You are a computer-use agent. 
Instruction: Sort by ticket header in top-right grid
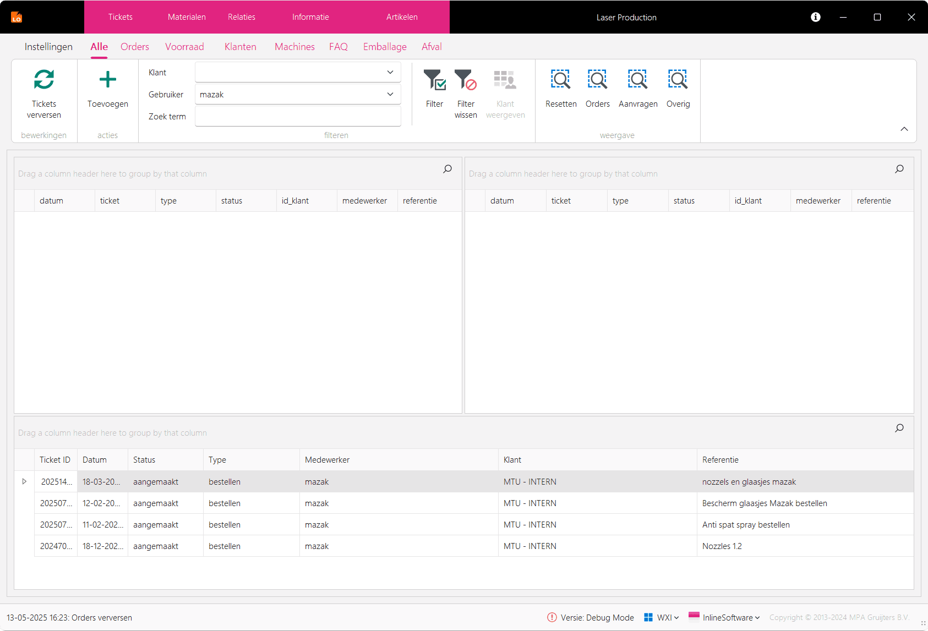pos(577,201)
